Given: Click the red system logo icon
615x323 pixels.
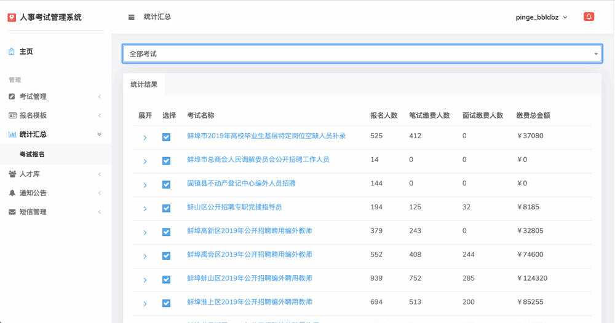Looking at the screenshot, I should click(12, 17).
